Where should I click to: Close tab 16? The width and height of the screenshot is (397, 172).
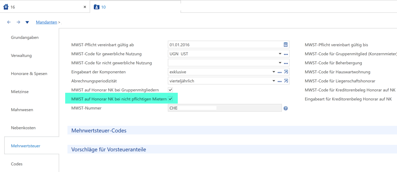[x=85, y=7]
